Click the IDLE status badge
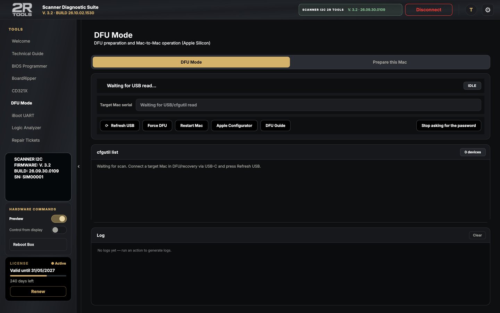This screenshot has width=500, height=313. 472,86
